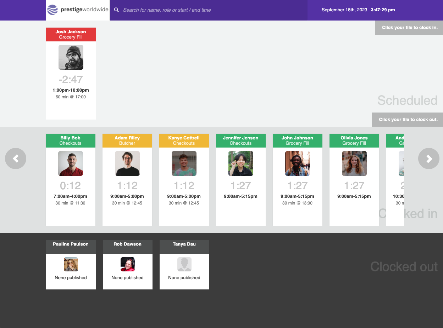Click the 'Click your tile to clock out' banner
The width and height of the screenshot is (443, 328).
click(408, 120)
